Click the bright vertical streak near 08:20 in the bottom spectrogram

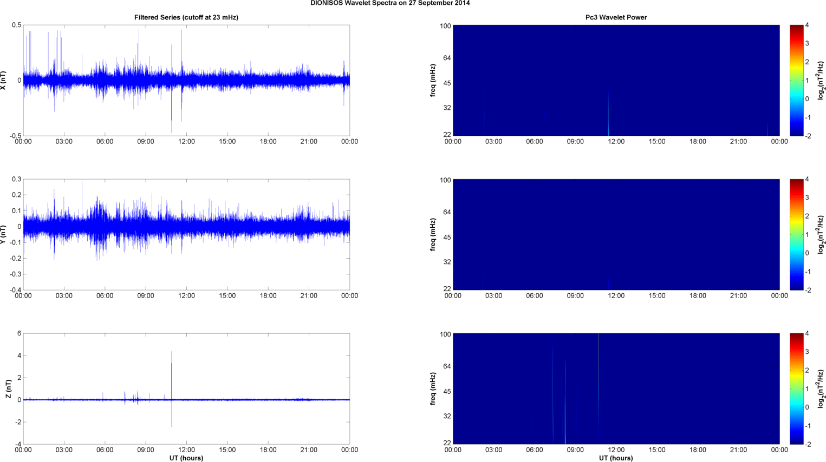tap(565, 401)
